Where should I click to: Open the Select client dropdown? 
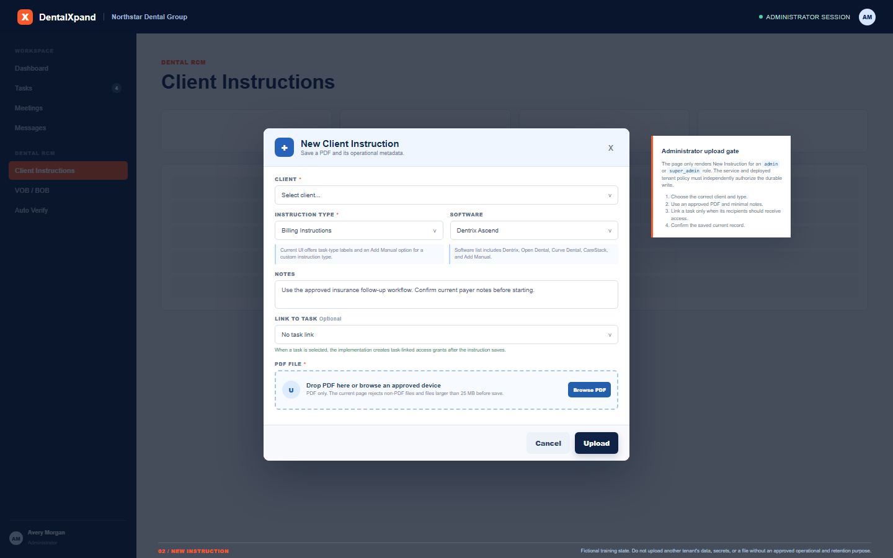[x=446, y=195]
